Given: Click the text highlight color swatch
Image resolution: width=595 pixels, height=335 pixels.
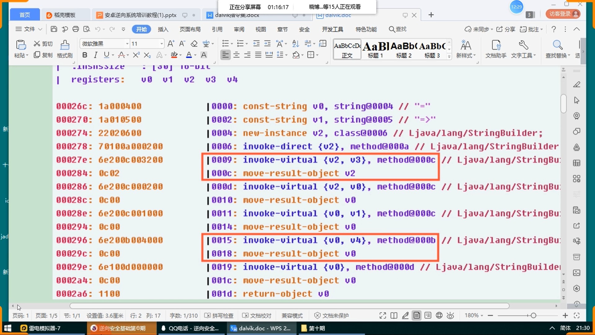Looking at the screenshot, I should [x=174, y=55].
